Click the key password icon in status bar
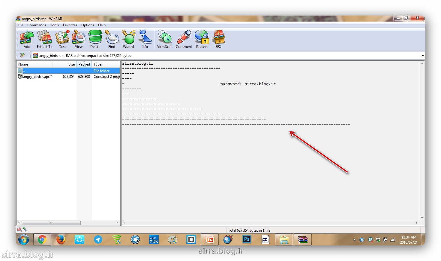This screenshot has width=441, height=261. [x=25, y=230]
